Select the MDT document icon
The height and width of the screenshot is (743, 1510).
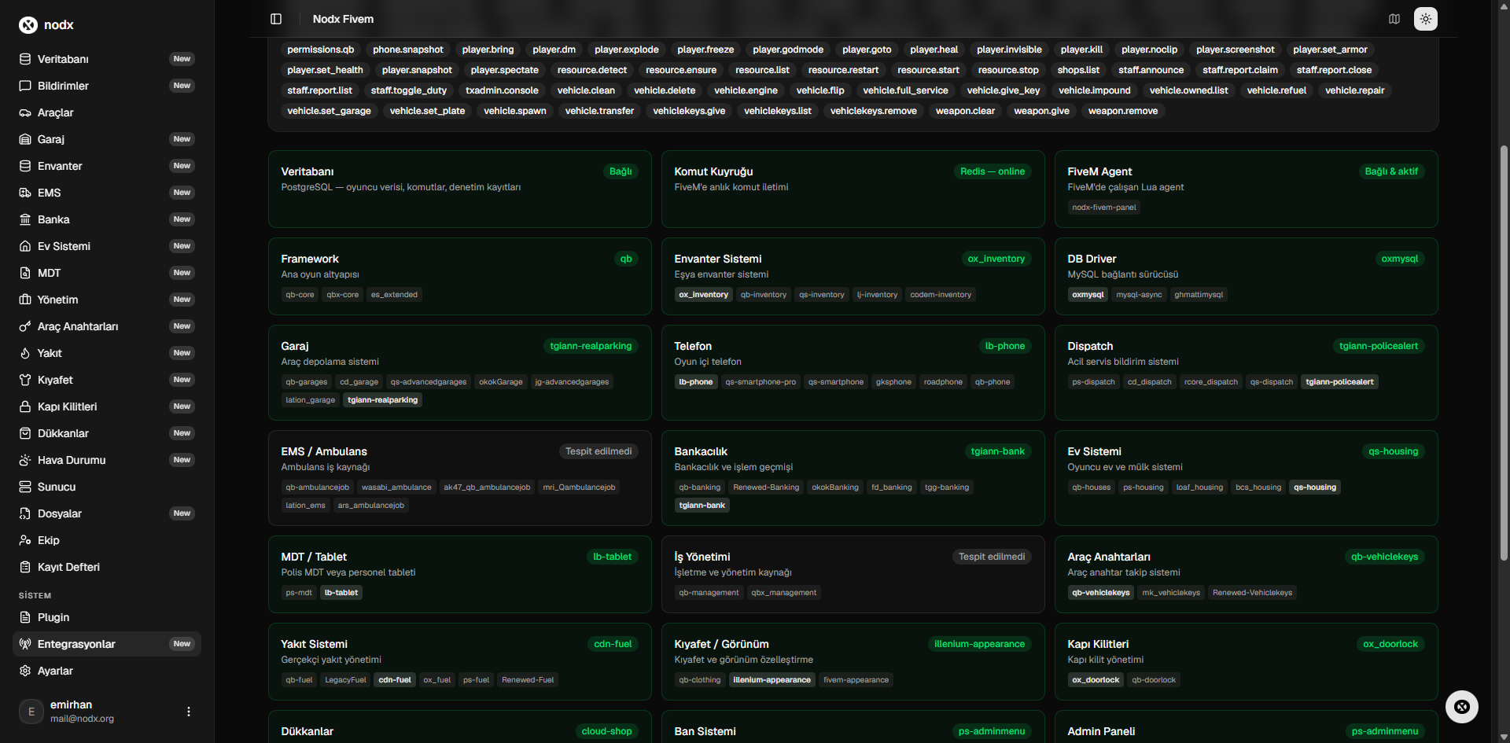point(25,273)
